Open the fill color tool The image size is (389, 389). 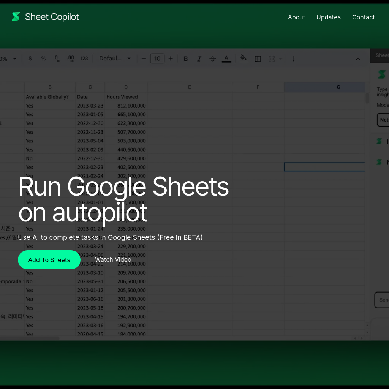point(244,59)
